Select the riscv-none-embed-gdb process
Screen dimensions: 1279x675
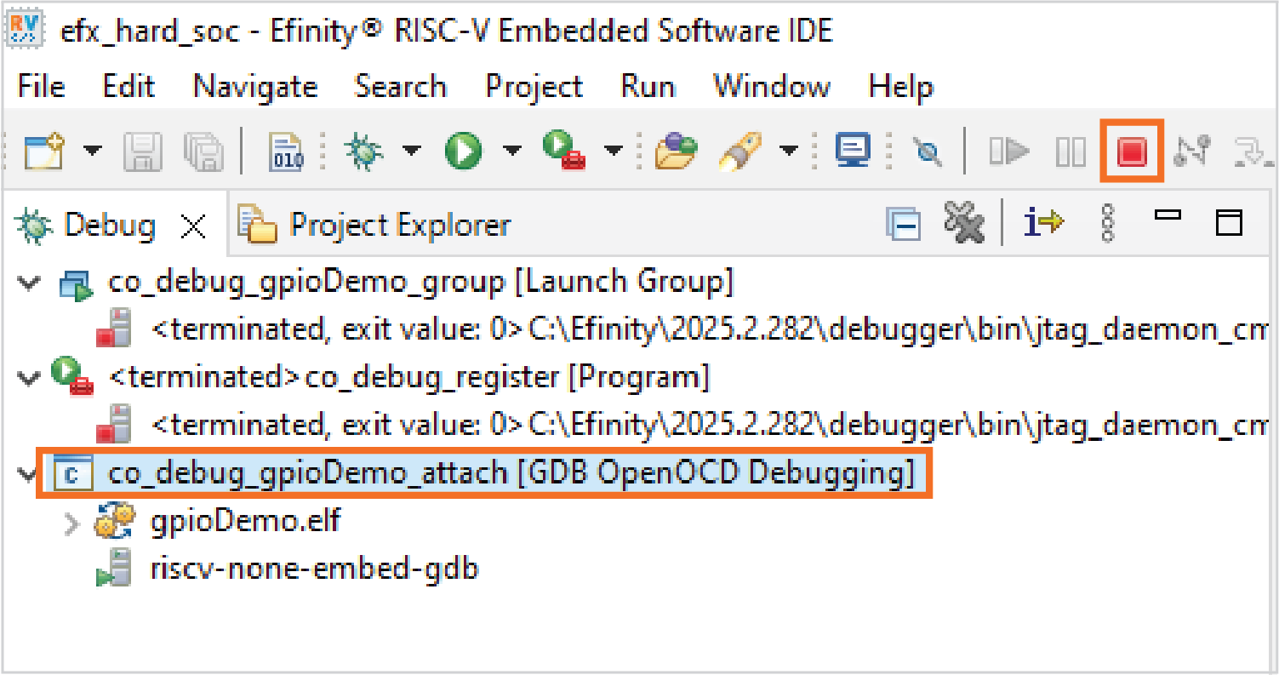coord(313,569)
